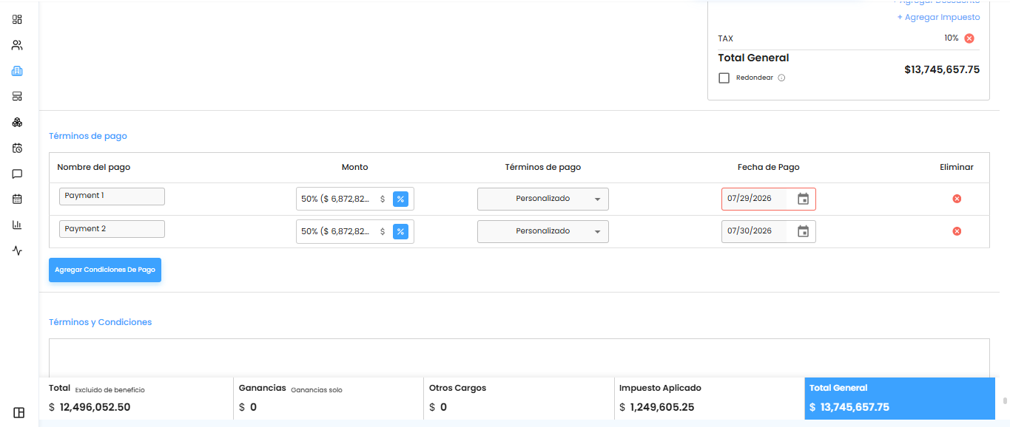1010x427 pixels.
Task: Open the chat bubble icon in sidebar
Action: click(x=17, y=174)
